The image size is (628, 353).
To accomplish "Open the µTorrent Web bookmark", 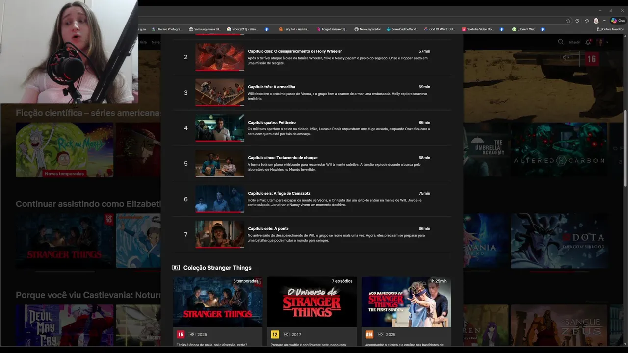I will pos(523,29).
